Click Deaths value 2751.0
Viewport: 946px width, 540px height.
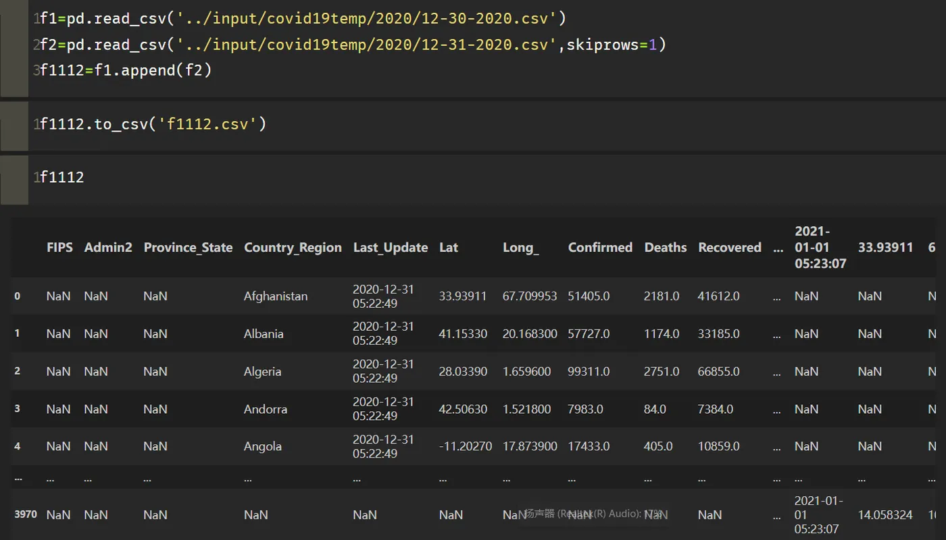(662, 372)
